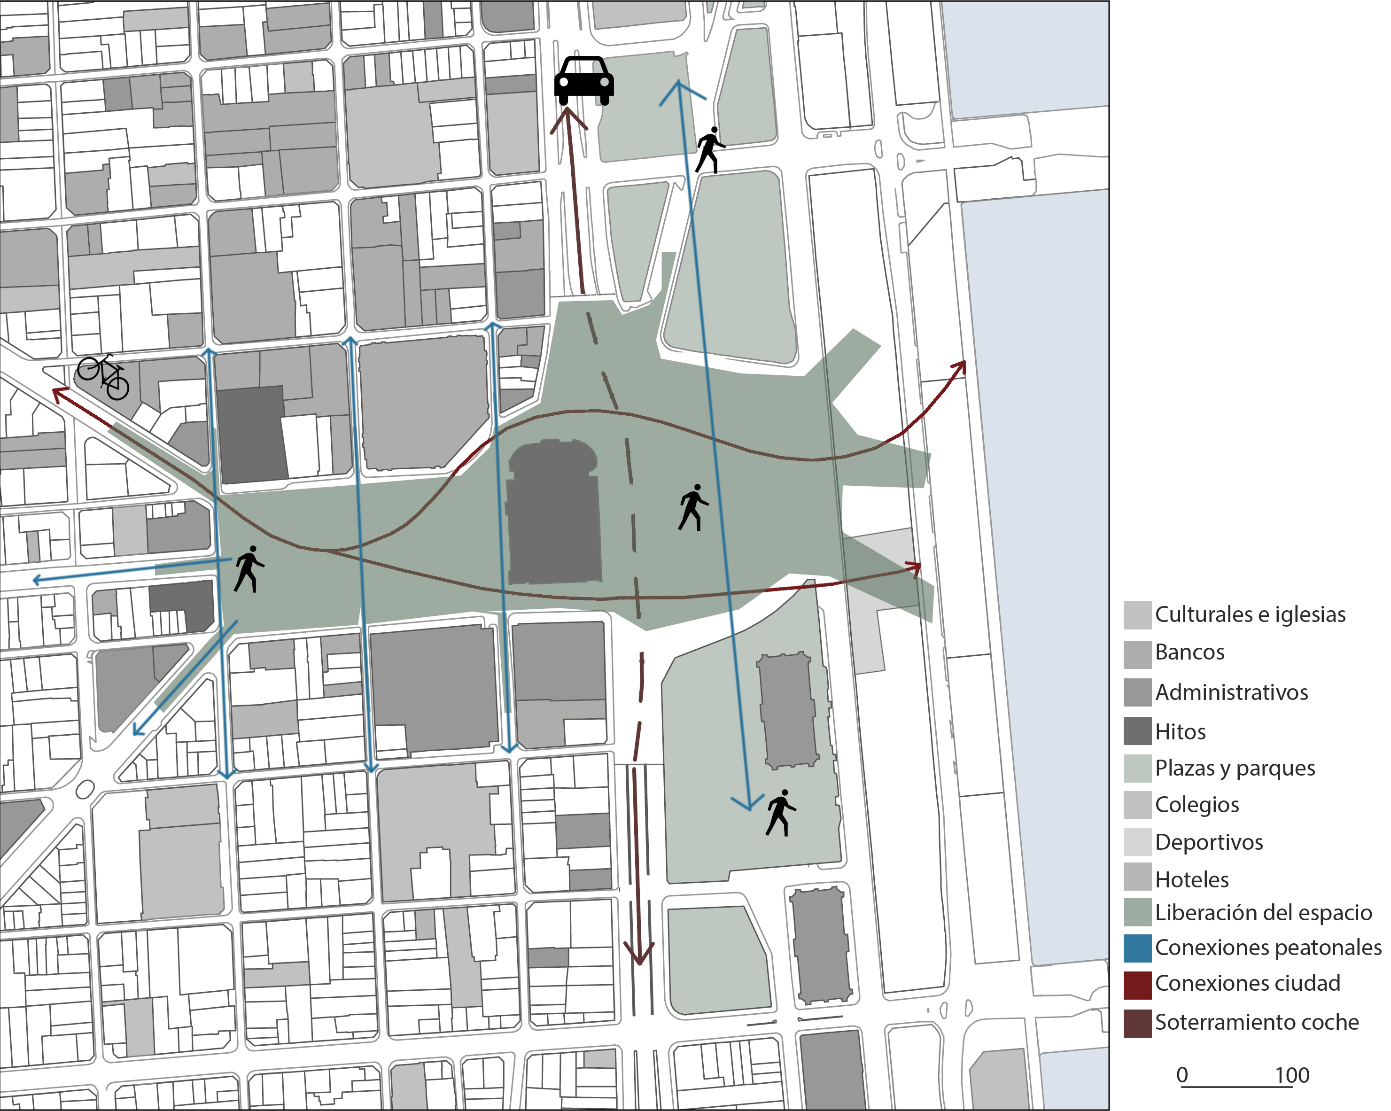Click the text 'Liberación del espacio'
The width and height of the screenshot is (1391, 1111).
pos(1263,913)
